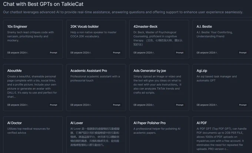Click the date under 42master-Beck
252x153 pixels.
point(144,53)
